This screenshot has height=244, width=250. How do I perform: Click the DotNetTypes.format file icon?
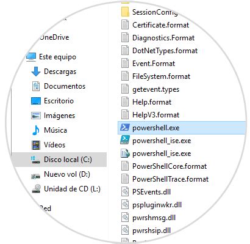[x=125, y=51]
